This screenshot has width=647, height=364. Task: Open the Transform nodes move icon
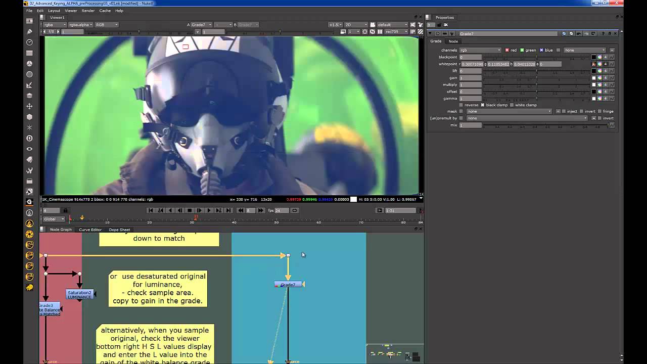coord(29,106)
